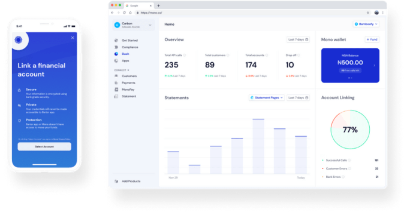Show info for Successful Calls
The image size is (407, 215).
pyautogui.click(x=349, y=160)
